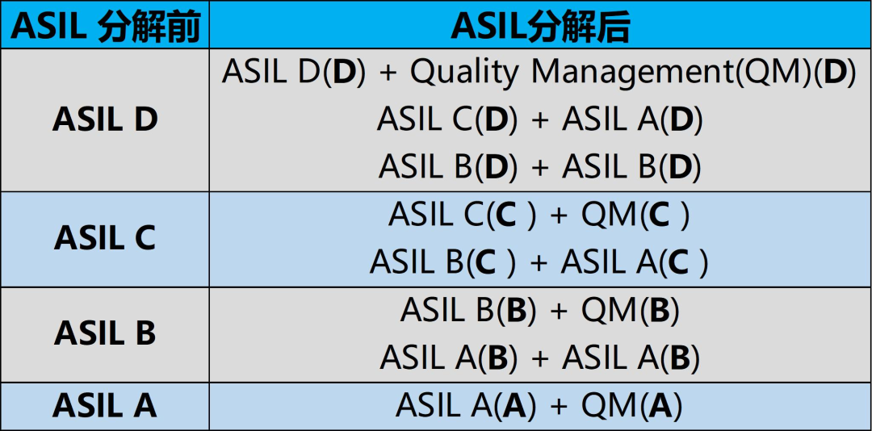This screenshot has height=431, width=872.
Task: Click the "QM(B)" term in the ASIL B row
Action: [631, 311]
